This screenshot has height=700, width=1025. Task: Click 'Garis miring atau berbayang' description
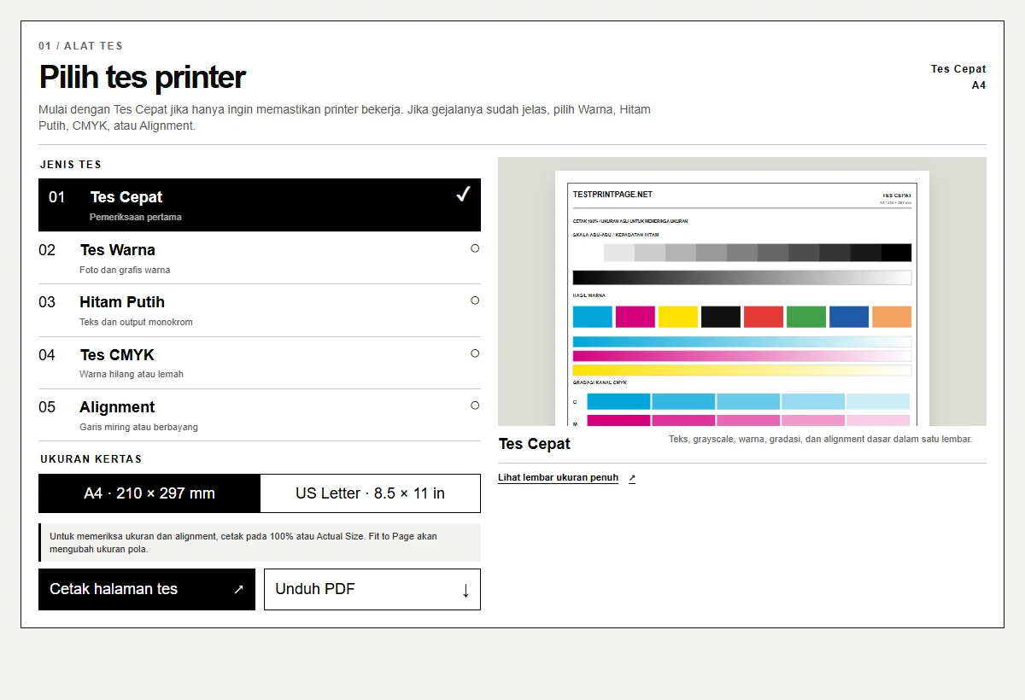click(x=138, y=427)
